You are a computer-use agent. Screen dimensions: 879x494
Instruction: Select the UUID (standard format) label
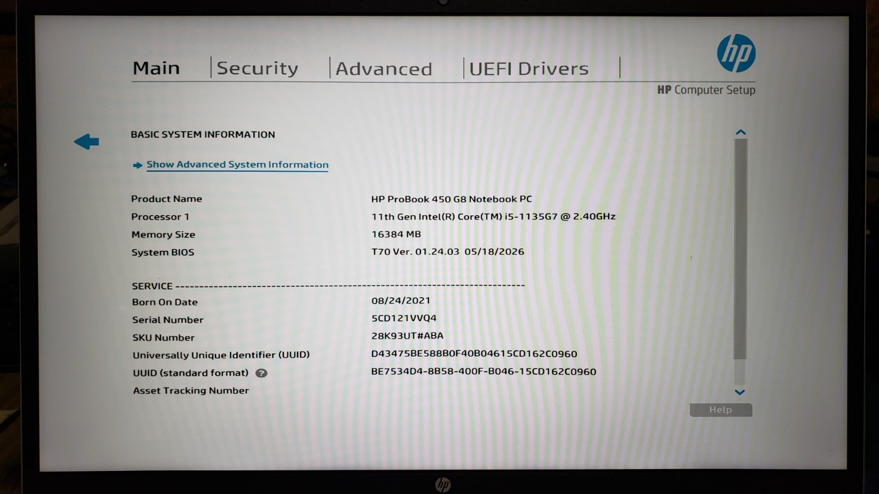(191, 373)
